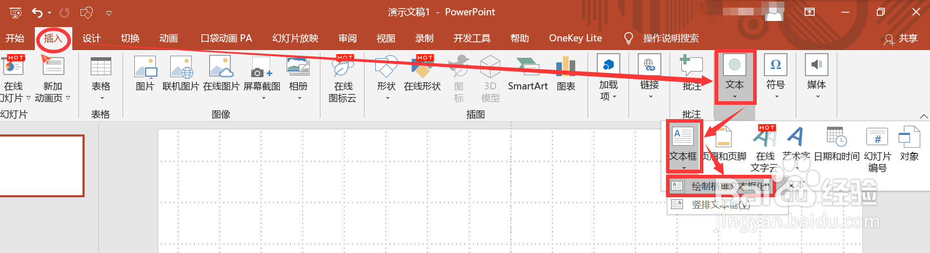Open the 媒体 media dropdown
The image size is (930, 253).
click(x=817, y=77)
